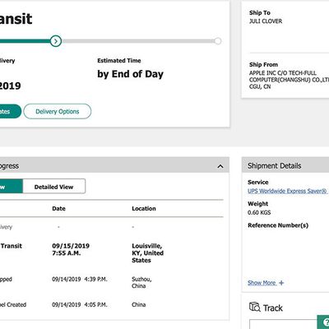
Task: Click the plus icon next to Show More
Action: point(281,283)
